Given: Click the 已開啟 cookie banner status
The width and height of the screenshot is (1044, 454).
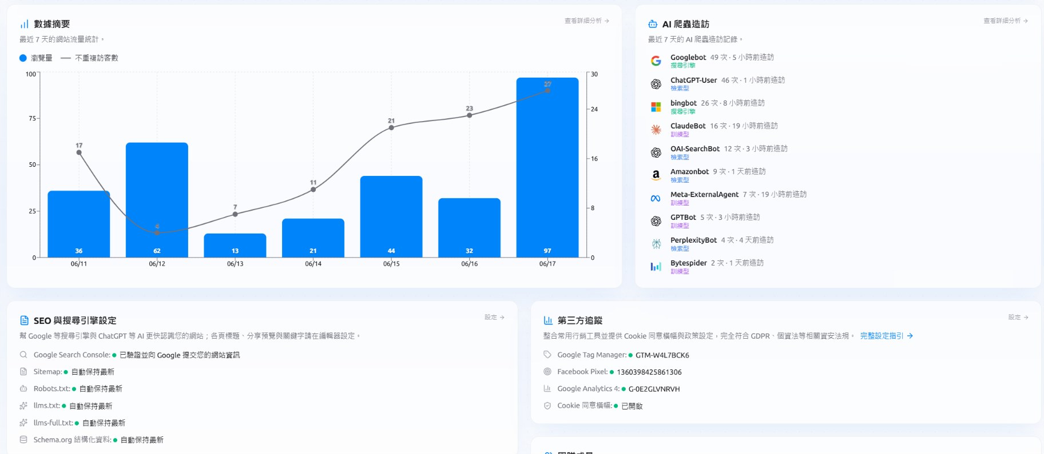Looking at the screenshot, I should [632, 406].
